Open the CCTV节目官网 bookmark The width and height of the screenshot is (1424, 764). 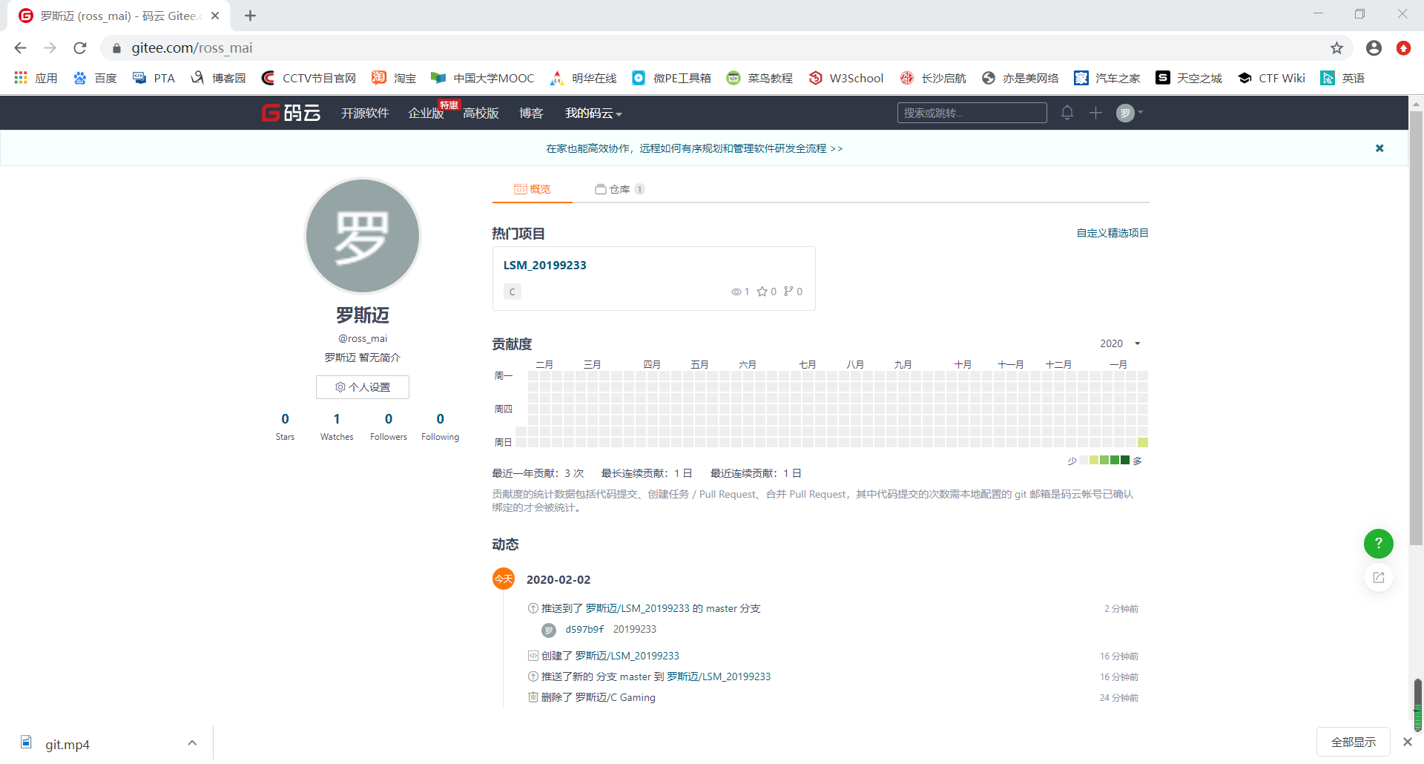pyautogui.click(x=309, y=78)
